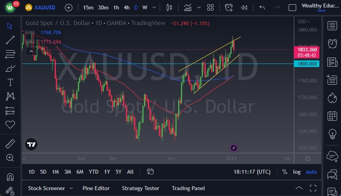Open the Wealthy Educ layout name menu
The width and height of the screenshot is (341, 196).
[x=320, y=5]
